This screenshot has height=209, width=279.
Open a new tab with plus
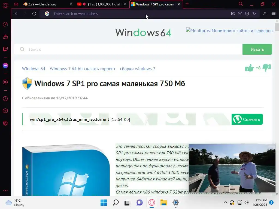tap(187, 4)
